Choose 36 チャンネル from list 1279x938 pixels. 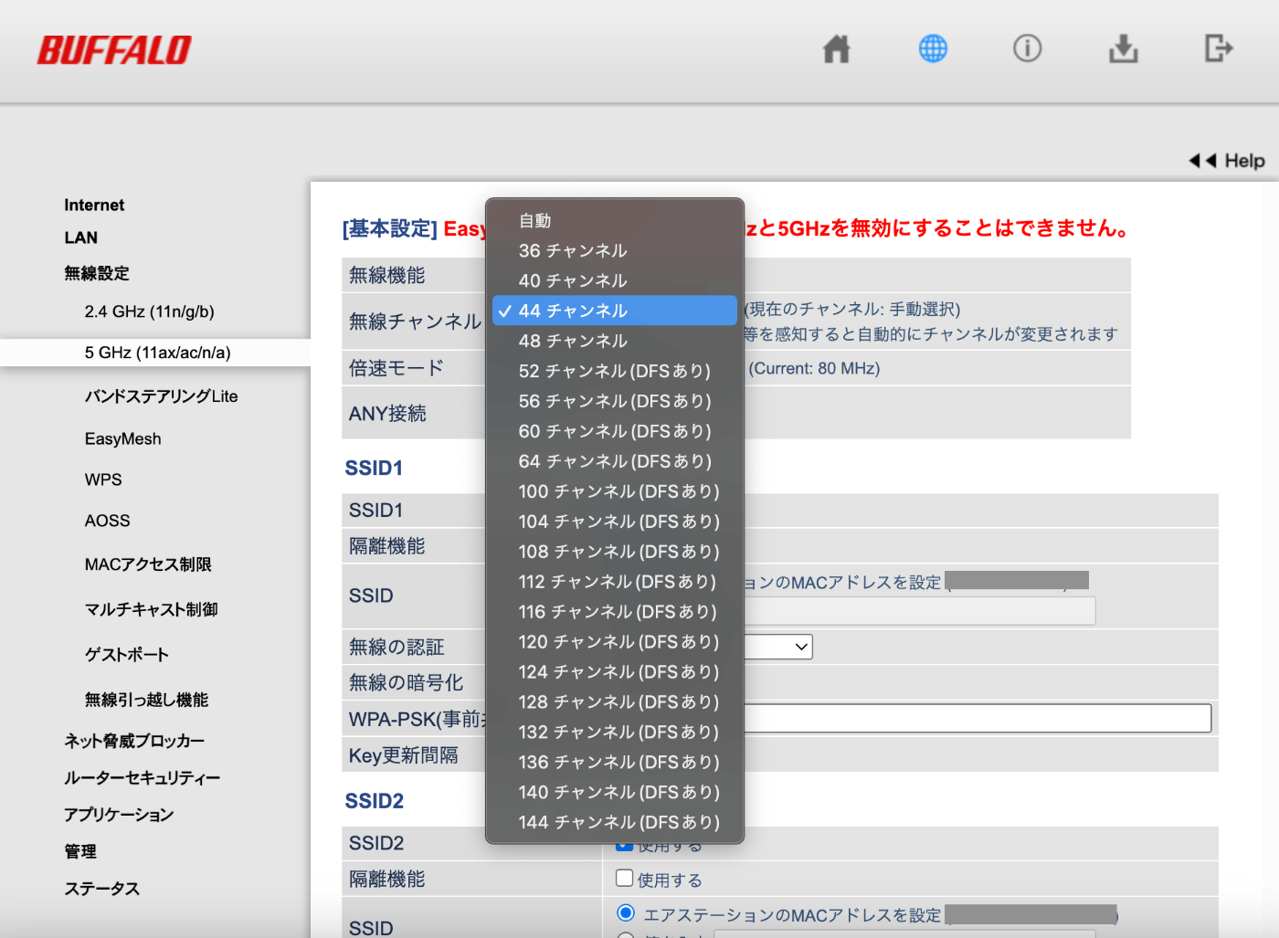point(615,250)
